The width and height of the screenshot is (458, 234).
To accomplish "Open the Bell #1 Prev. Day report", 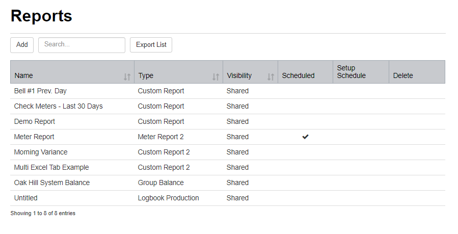I will click(x=40, y=91).
